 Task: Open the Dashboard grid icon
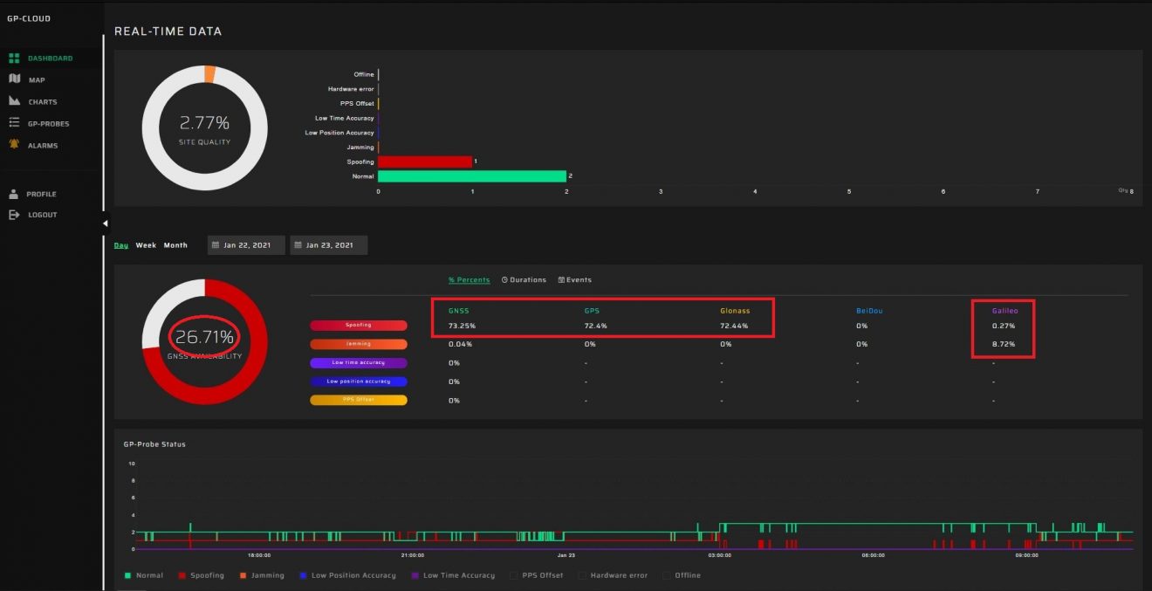(14, 58)
